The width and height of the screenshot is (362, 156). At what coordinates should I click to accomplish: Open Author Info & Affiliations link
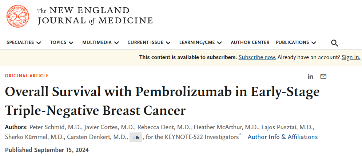click(283, 137)
